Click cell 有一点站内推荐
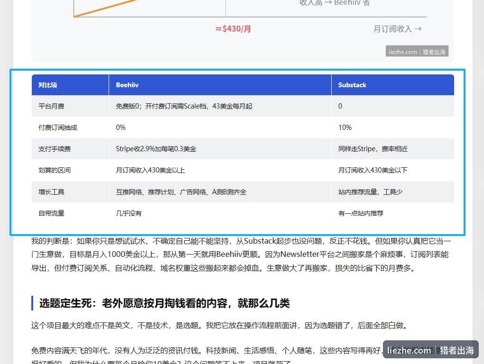 coord(392,213)
